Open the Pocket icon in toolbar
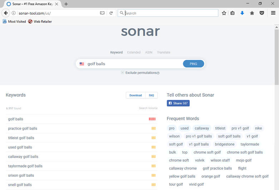Image resolution: width=279 pixels, height=190 pixels. [262, 13]
